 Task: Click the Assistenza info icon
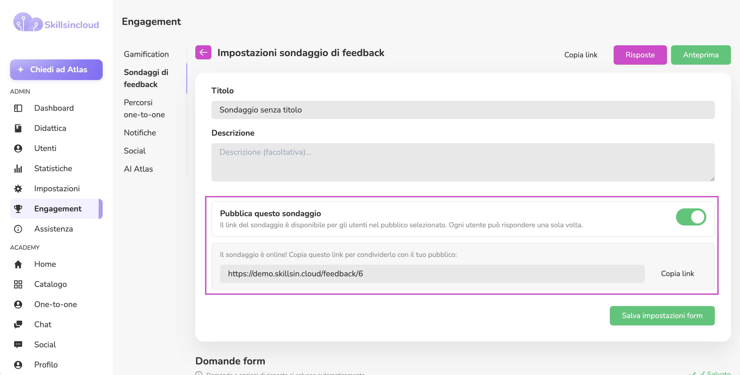18,229
